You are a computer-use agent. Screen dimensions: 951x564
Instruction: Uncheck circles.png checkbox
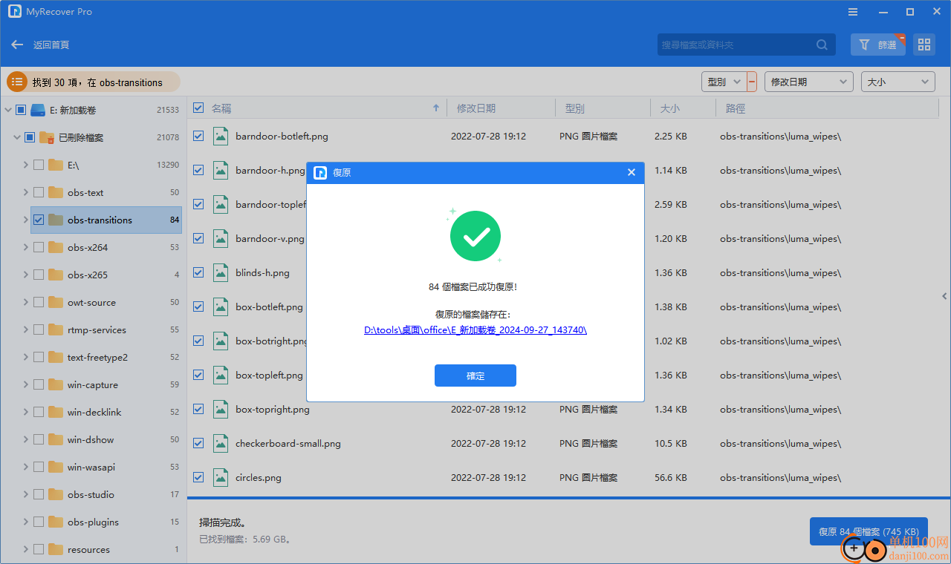pyautogui.click(x=198, y=477)
